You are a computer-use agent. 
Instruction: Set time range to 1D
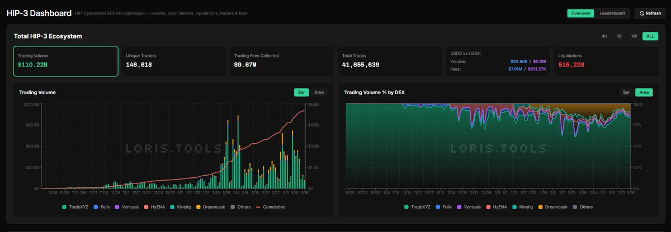pos(619,36)
